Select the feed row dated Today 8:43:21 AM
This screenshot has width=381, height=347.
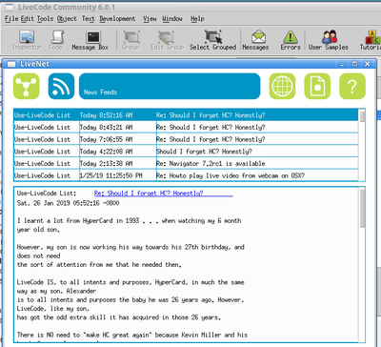(x=186, y=127)
